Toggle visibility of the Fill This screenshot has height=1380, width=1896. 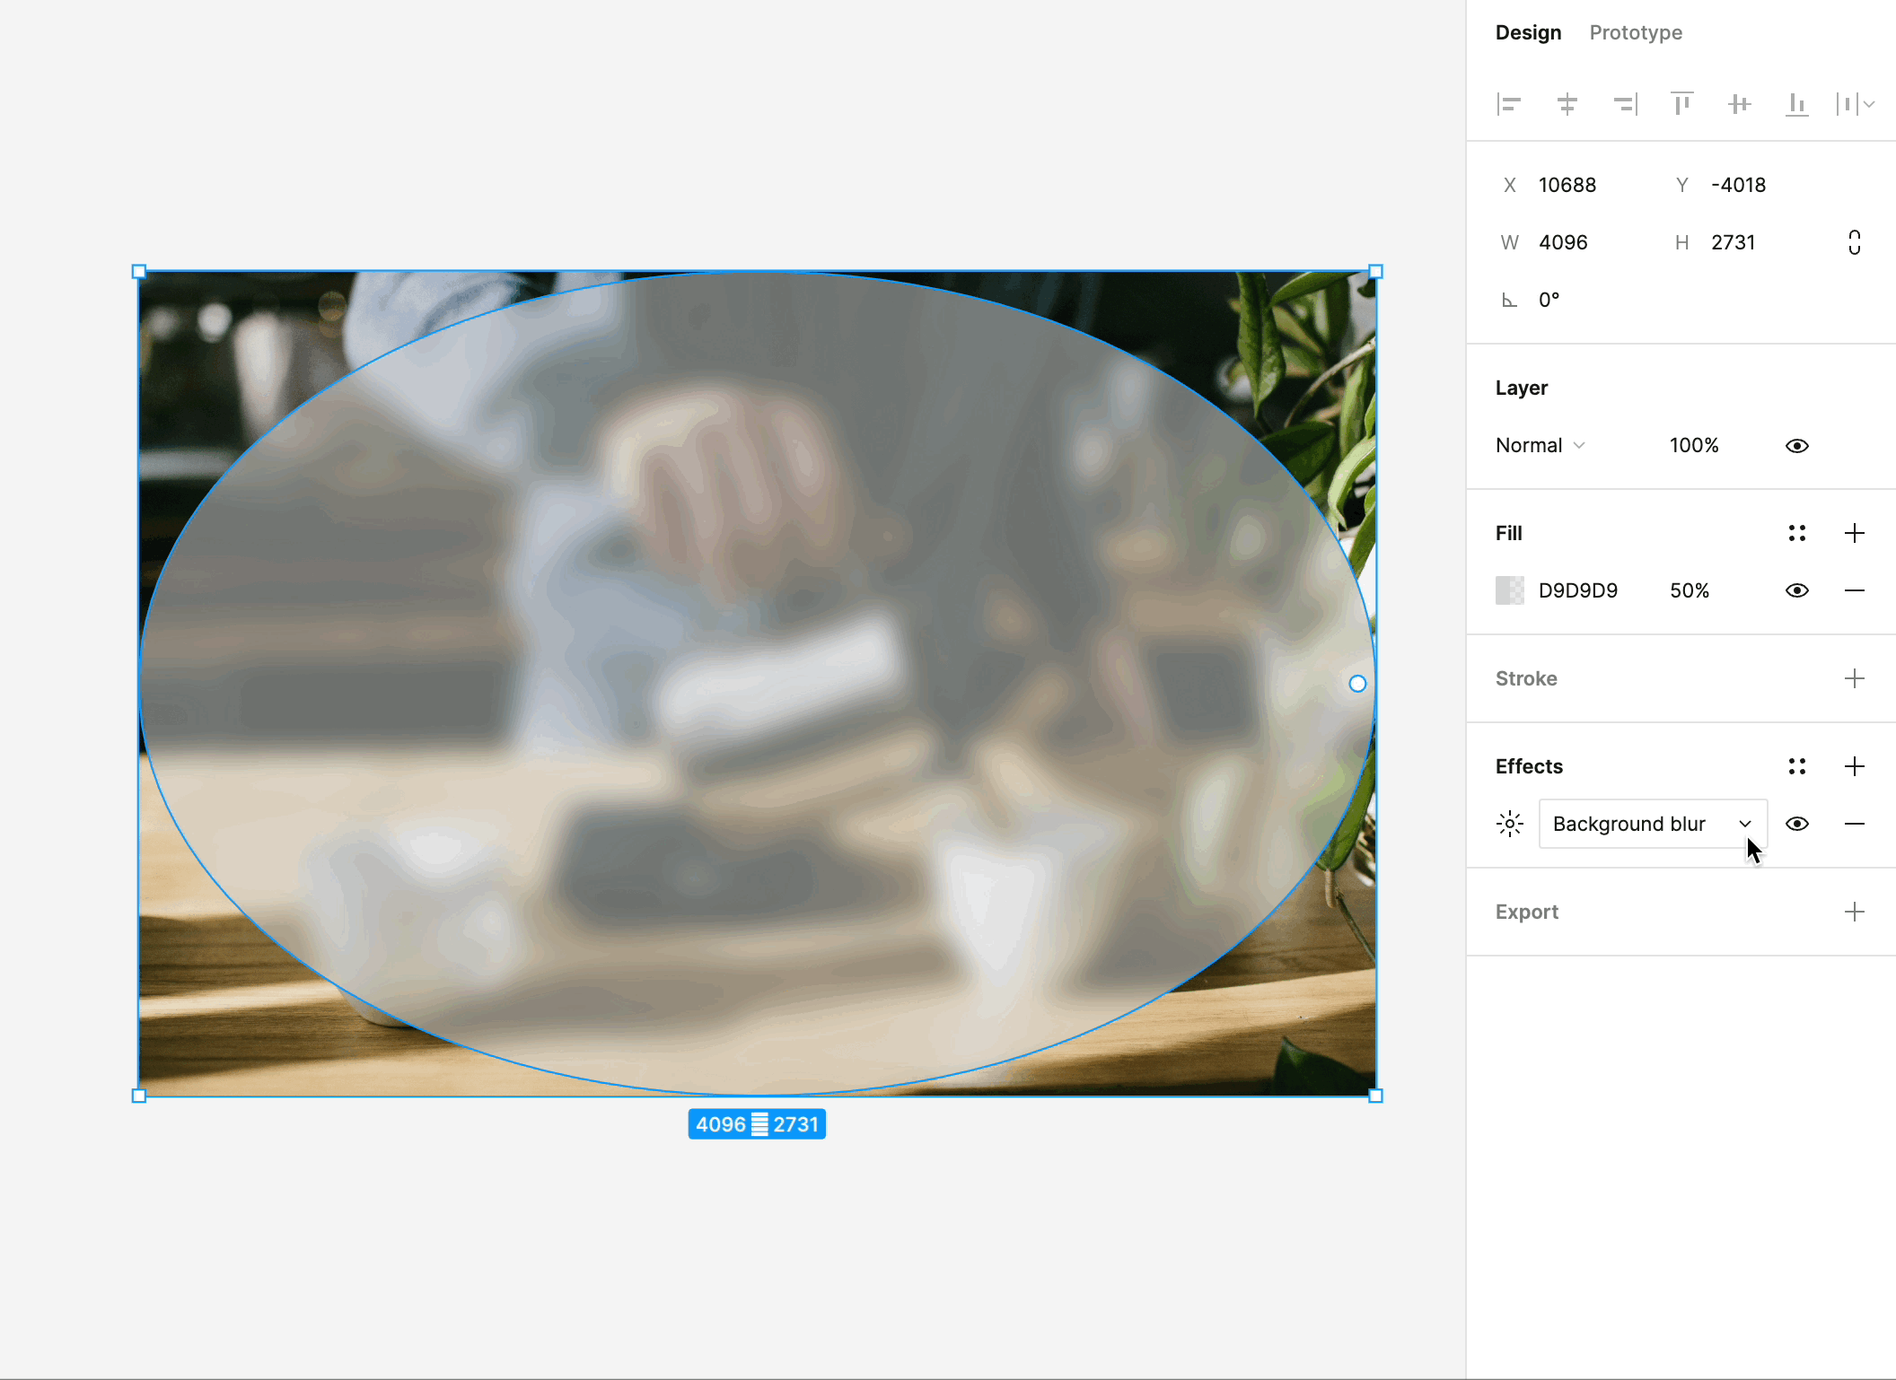click(x=1795, y=590)
